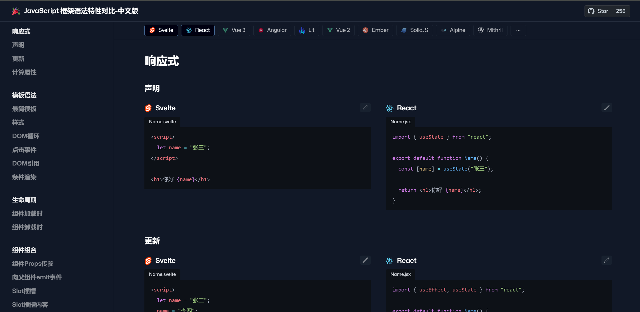Go to 模板语法 in sidebar
The image size is (640, 312).
pos(24,95)
